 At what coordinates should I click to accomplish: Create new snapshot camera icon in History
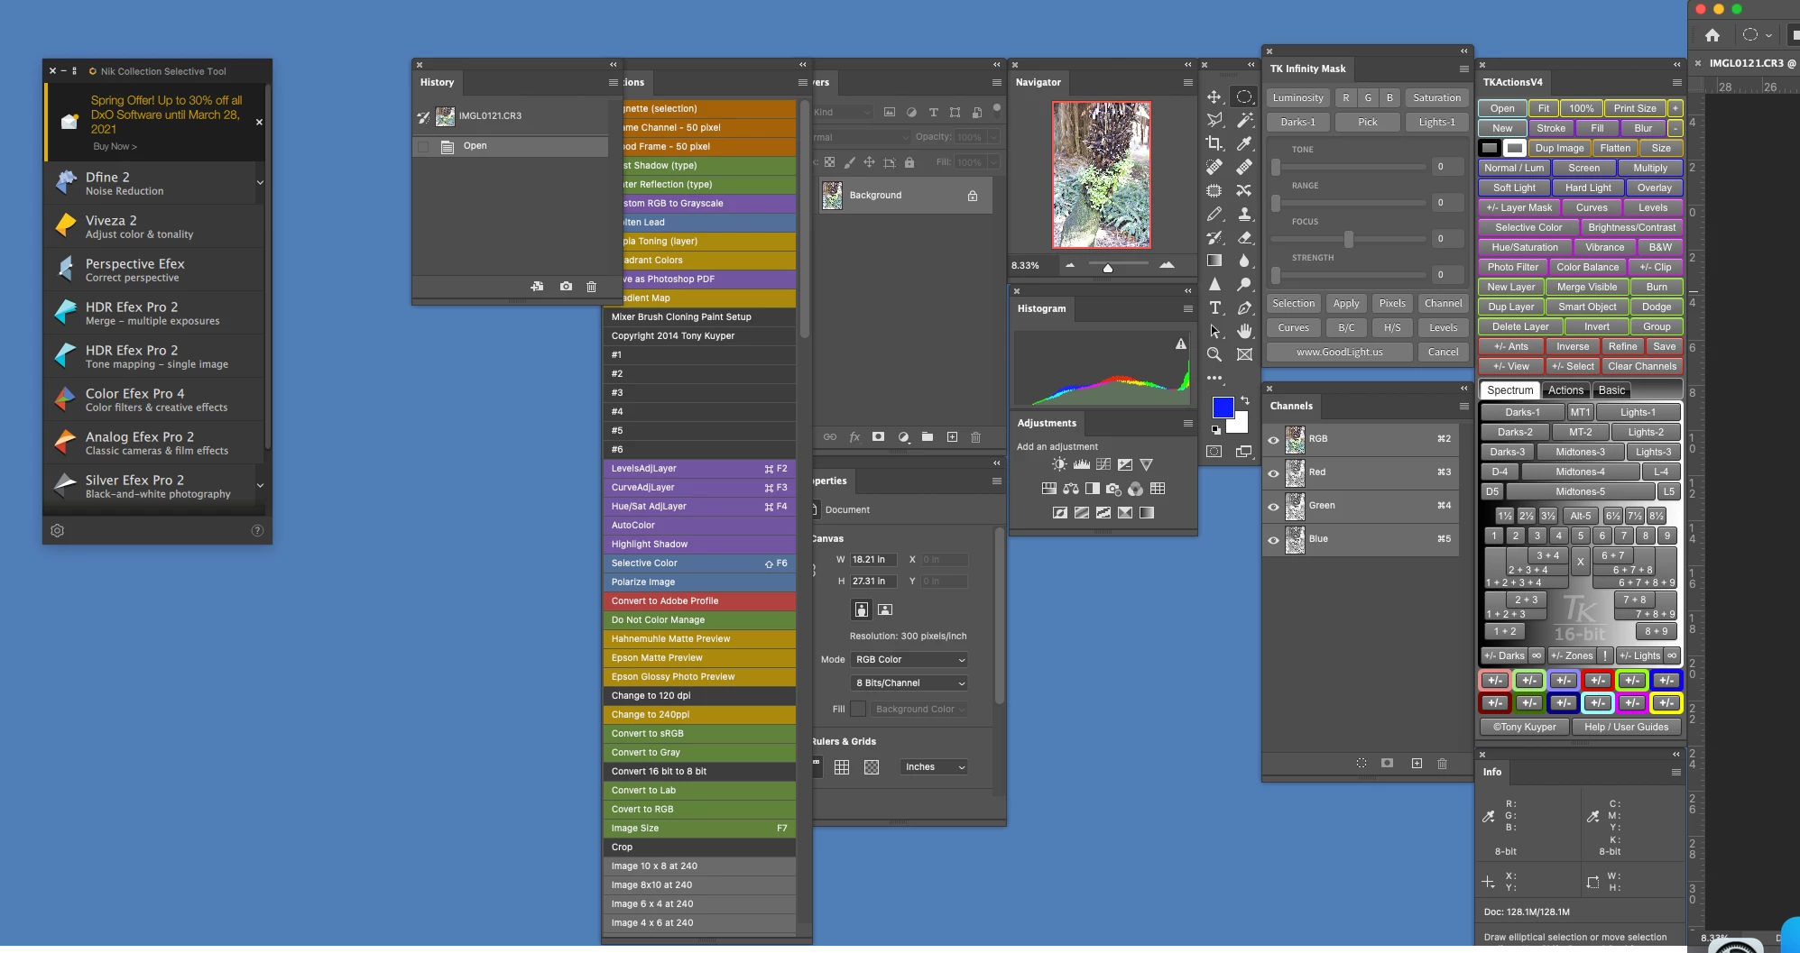click(566, 287)
